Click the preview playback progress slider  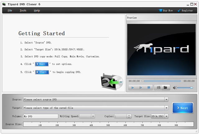click(161, 81)
